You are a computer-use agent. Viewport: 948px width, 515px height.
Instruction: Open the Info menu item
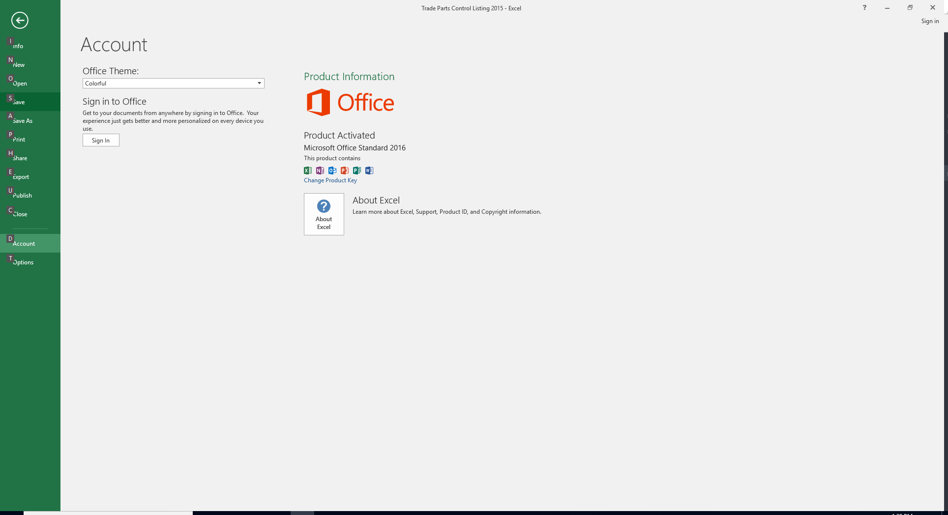pyautogui.click(x=30, y=46)
